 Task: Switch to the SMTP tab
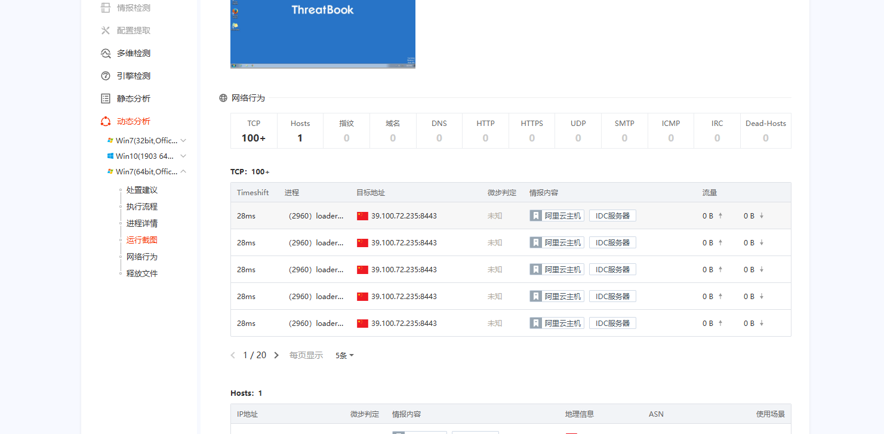(x=624, y=131)
